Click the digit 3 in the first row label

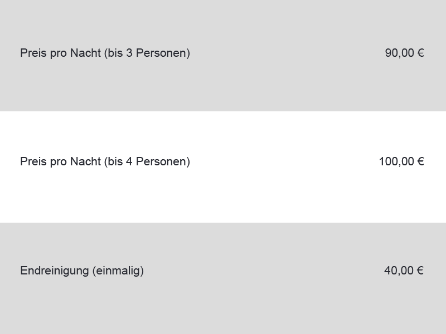tap(129, 53)
